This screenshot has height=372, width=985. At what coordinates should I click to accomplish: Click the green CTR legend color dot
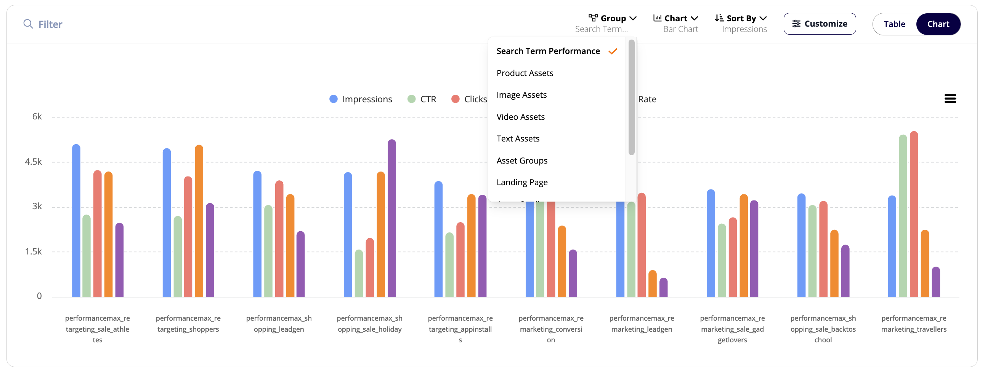tap(411, 99)
